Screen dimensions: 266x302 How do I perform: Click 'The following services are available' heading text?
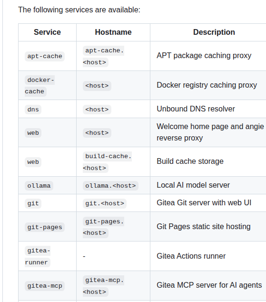tap(79, 10)
